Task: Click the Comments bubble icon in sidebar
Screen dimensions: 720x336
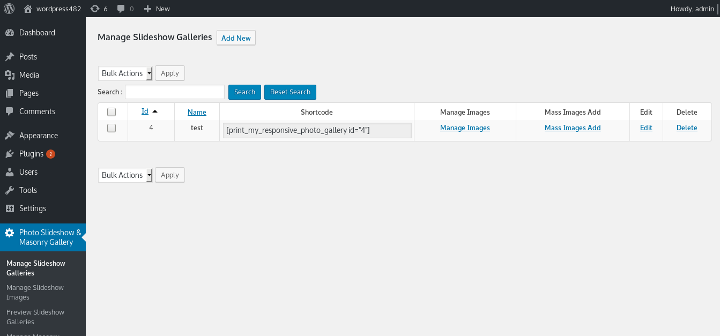Action: [x=10, y=111]
